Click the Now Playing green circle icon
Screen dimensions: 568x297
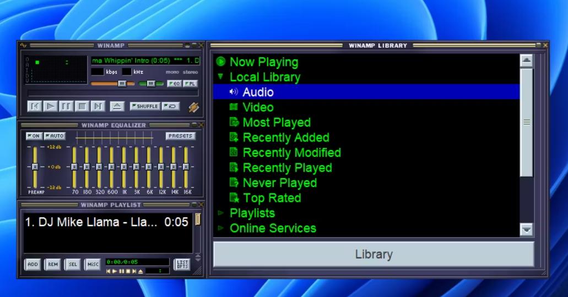pyautogui.click(x=220, y=62)
